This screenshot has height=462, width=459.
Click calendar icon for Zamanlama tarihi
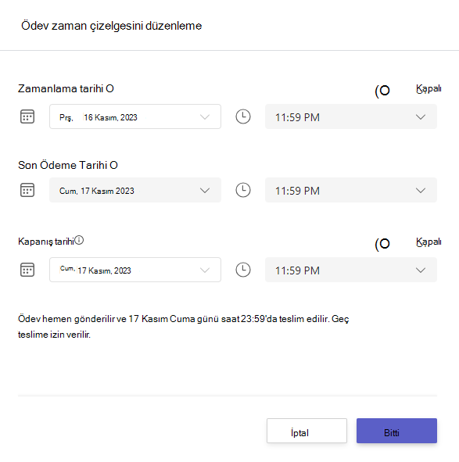[27, 116]
